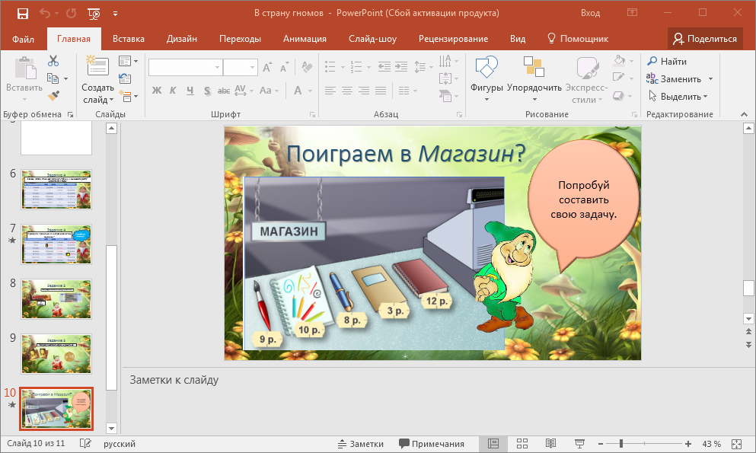
Task: Increase list indent level
Action: tap(401, 66)
